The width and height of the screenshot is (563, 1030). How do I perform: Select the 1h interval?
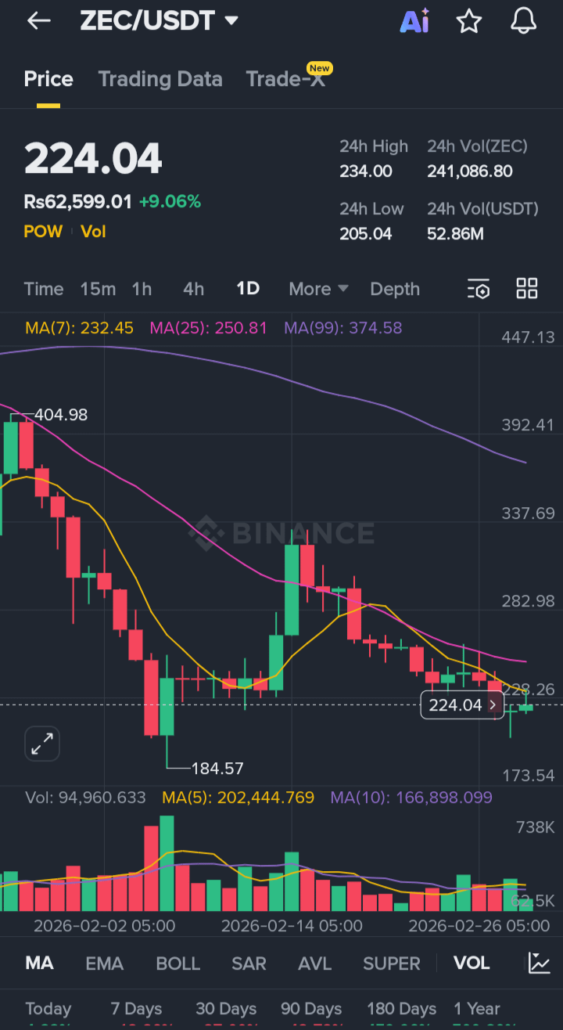pyautogui.click(x=142, y=289)
